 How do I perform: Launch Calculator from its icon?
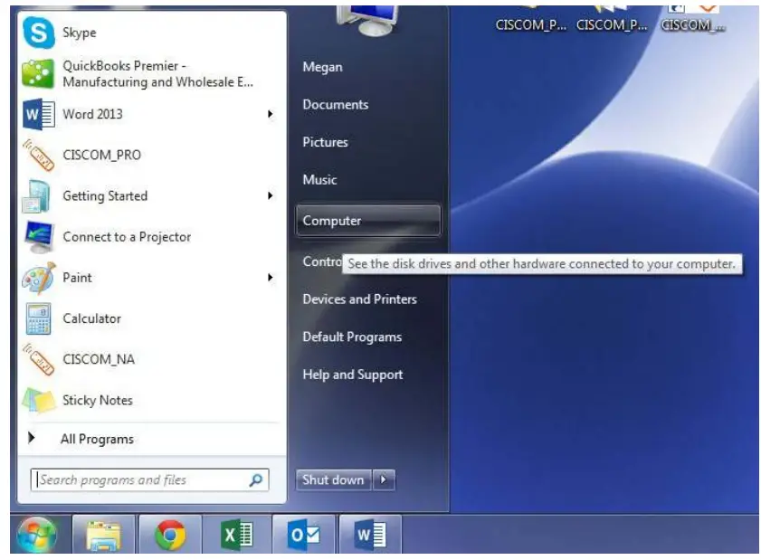pyautogui.click(x=38, y=318)
